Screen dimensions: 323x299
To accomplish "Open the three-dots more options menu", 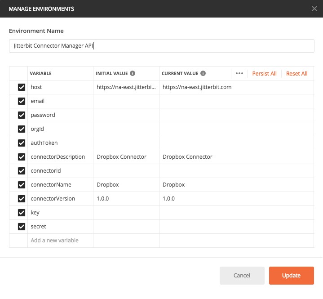I will pyautogui.click(x=239, y=73).
